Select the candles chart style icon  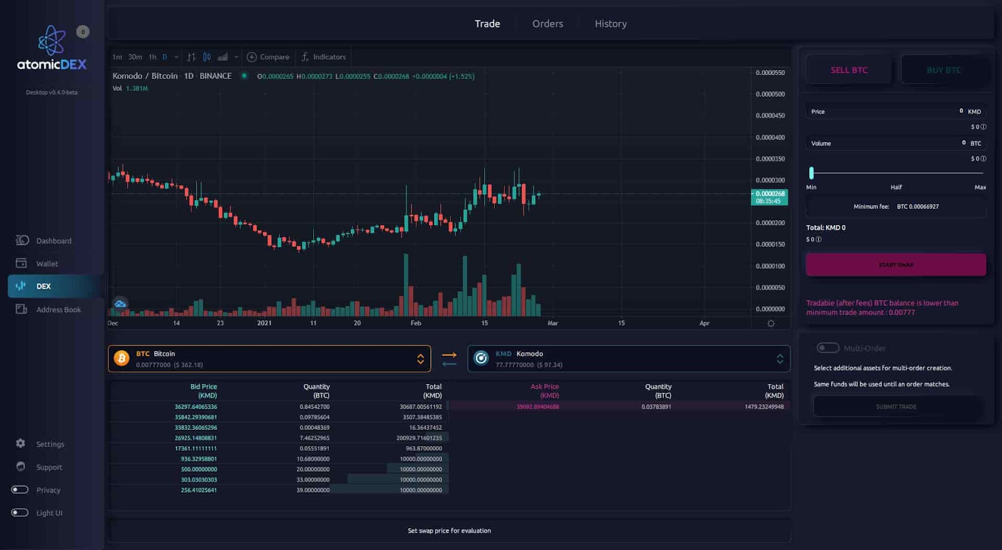click(x=207, y=57)
